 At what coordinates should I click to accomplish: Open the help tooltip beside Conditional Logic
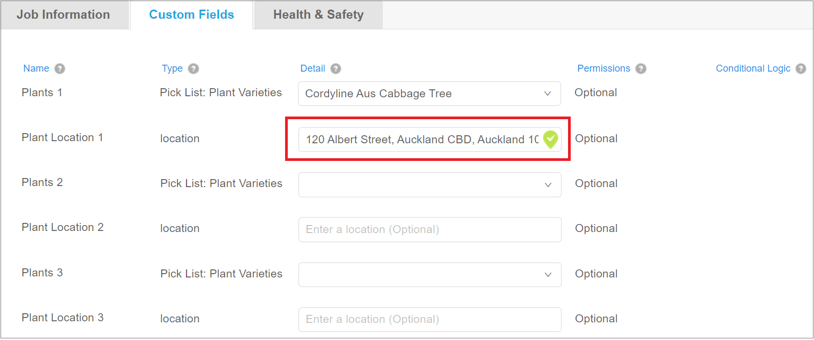(801, 68)
